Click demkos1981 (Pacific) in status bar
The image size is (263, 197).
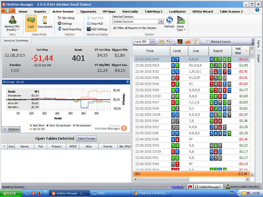[x=242, y=187]
